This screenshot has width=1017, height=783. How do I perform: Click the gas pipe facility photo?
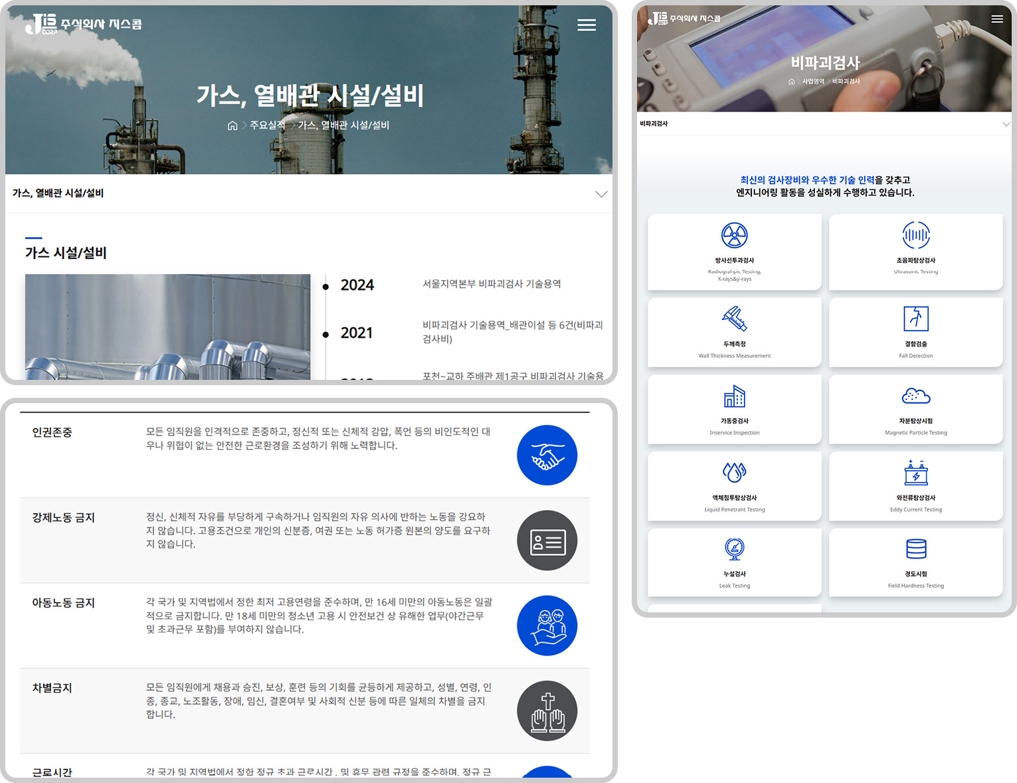(167, 327)
